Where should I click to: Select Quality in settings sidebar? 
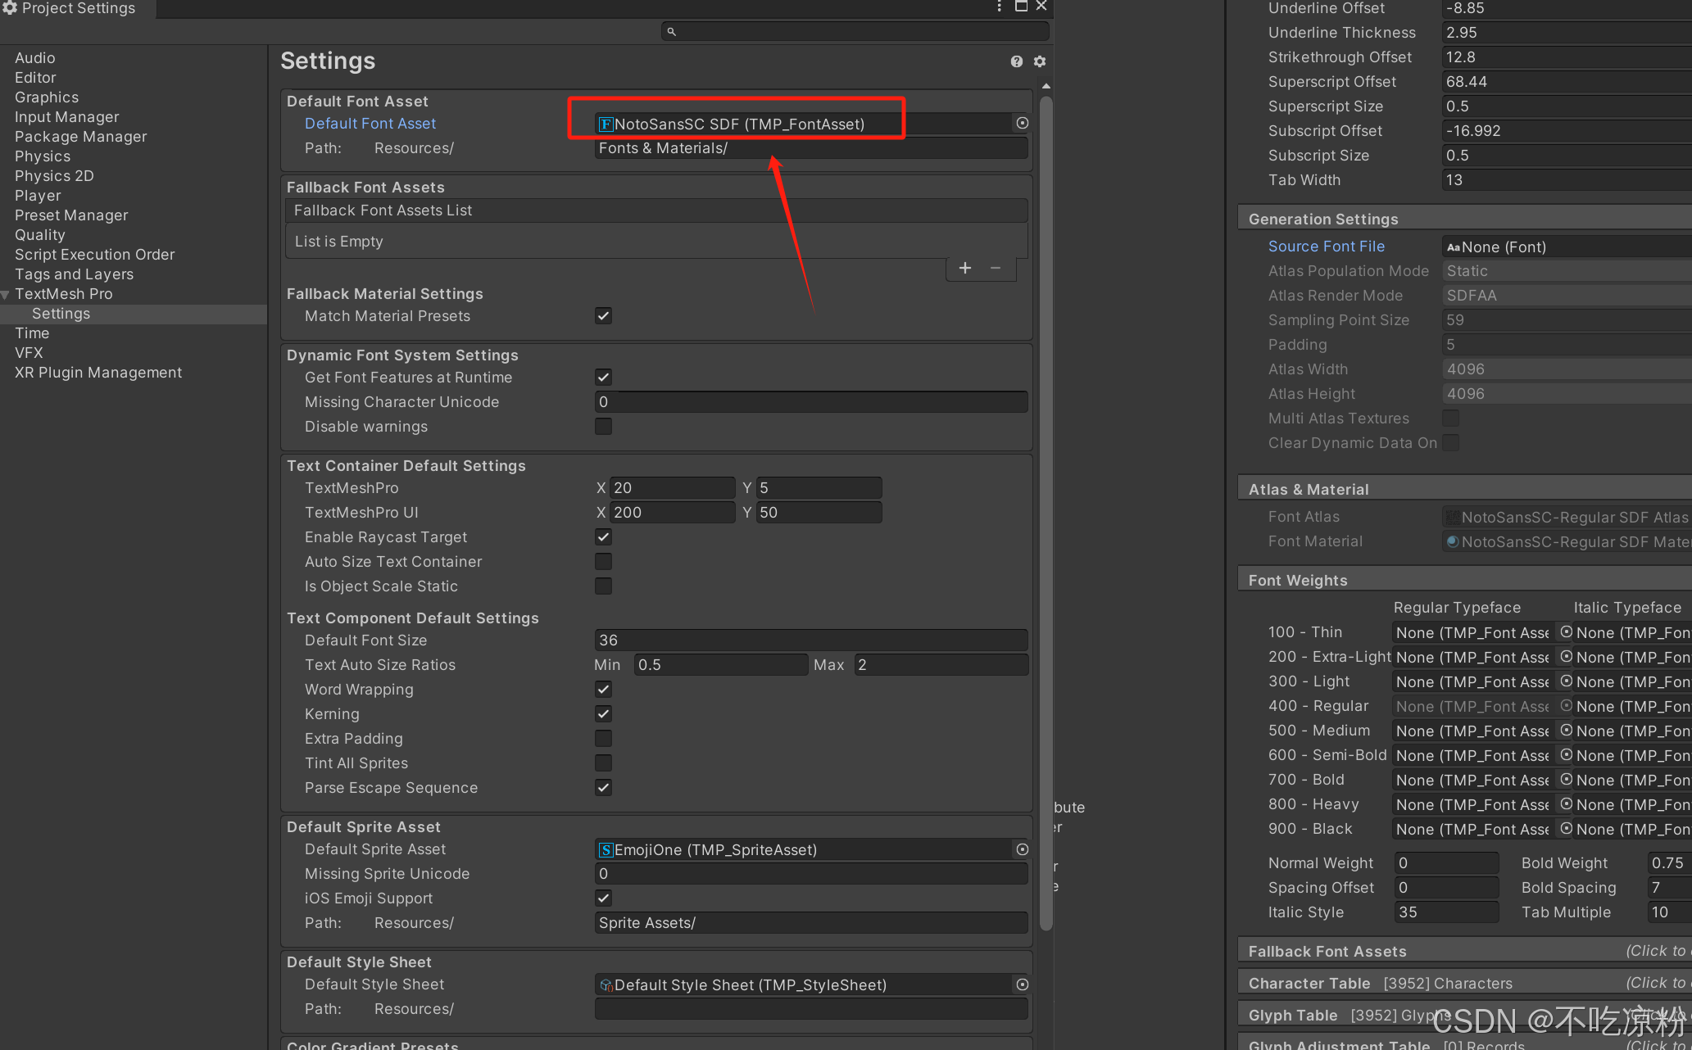click(39, 235)
